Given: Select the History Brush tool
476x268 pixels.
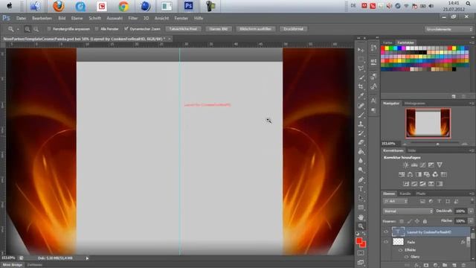Looking at the screenshot, I should (x=361, y=133).
